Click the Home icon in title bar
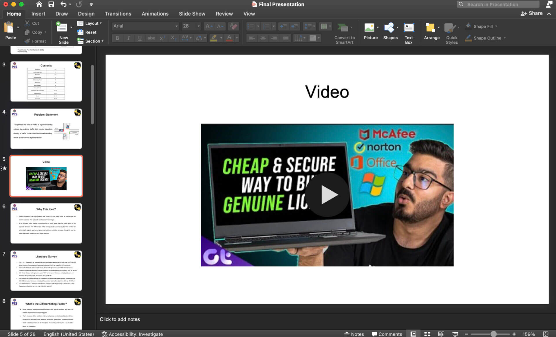This screenshot has width=556, height=337. (x=39, y=4)
